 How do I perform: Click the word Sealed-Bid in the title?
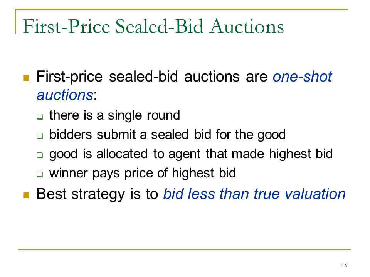point(159,26)
